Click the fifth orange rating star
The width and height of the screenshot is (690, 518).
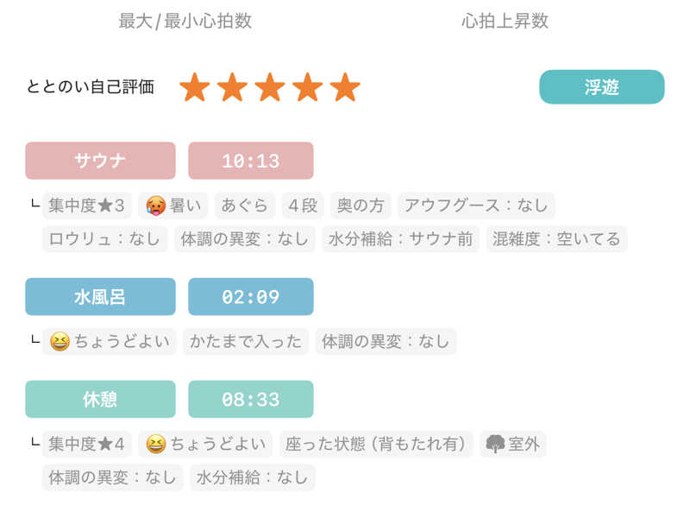point(345,87)
